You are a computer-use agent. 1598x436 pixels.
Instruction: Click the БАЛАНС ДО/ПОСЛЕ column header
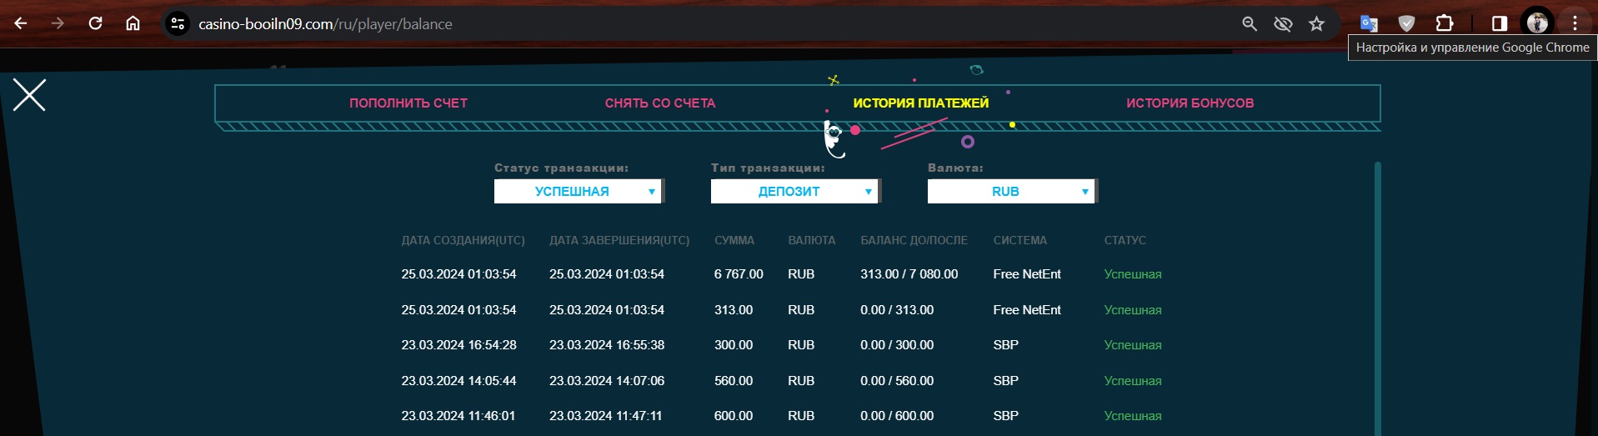914,240
